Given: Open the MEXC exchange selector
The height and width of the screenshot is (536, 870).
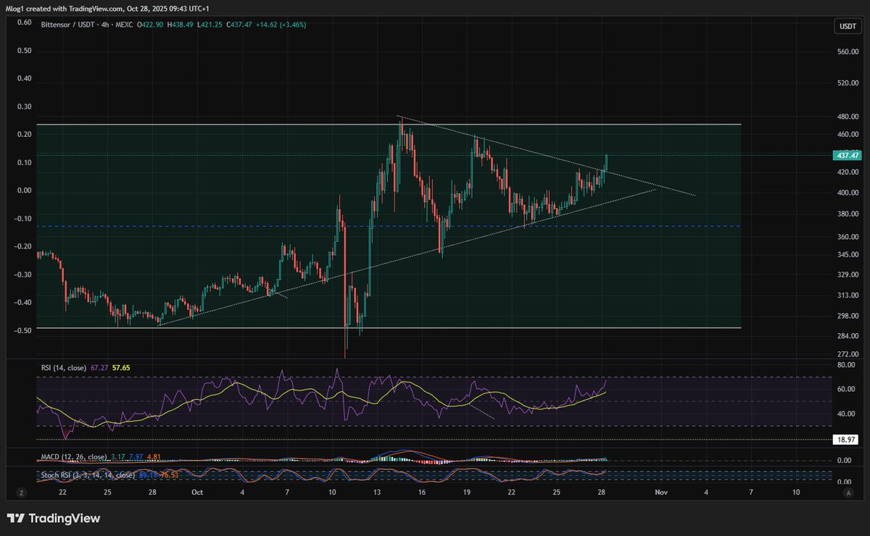Looking at the screenshot, I should 123,25.
